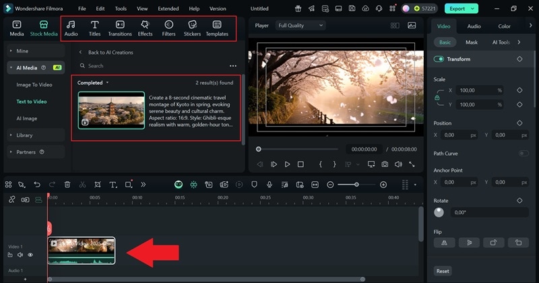Play the preview video
This screenshot has width=539, height=283.
(287, 164)
